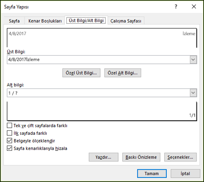This screenshot has height=182, width=204.
Task: Confirm with the Tamam button
Action: tap(152, 173)
